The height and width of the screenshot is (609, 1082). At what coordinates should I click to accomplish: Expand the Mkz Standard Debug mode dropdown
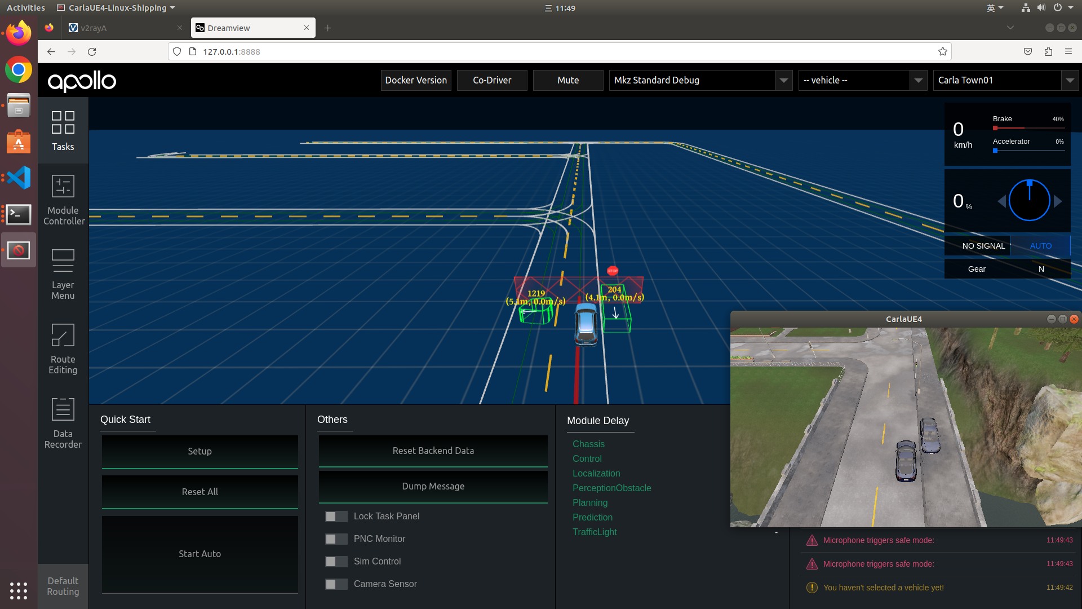[783, 81]
